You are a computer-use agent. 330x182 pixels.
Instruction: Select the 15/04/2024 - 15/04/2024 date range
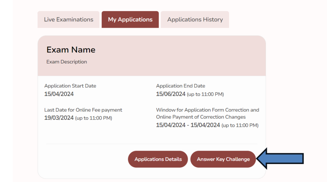pos(188,125)
